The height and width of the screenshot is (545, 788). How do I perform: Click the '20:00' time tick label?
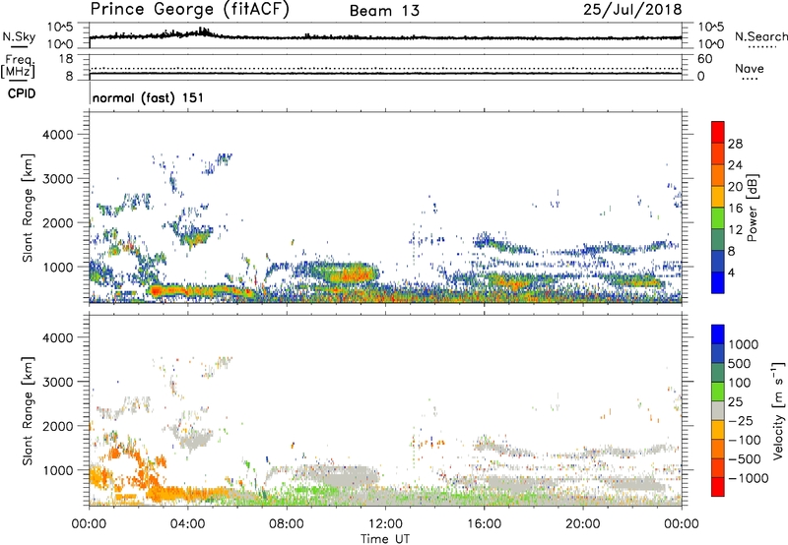pos(582,524)
